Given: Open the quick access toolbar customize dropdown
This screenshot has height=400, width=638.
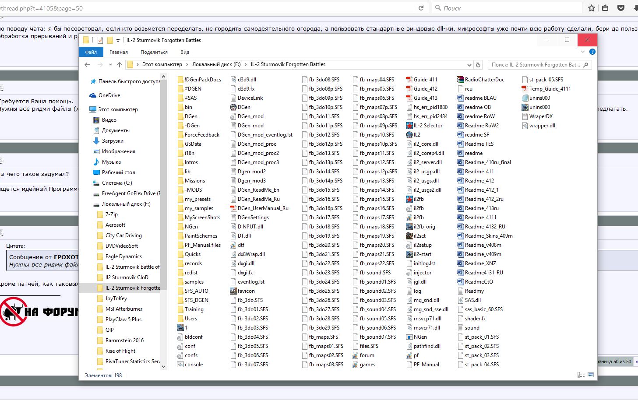Looking at the screenshot, I should click(x=118, y=40).
